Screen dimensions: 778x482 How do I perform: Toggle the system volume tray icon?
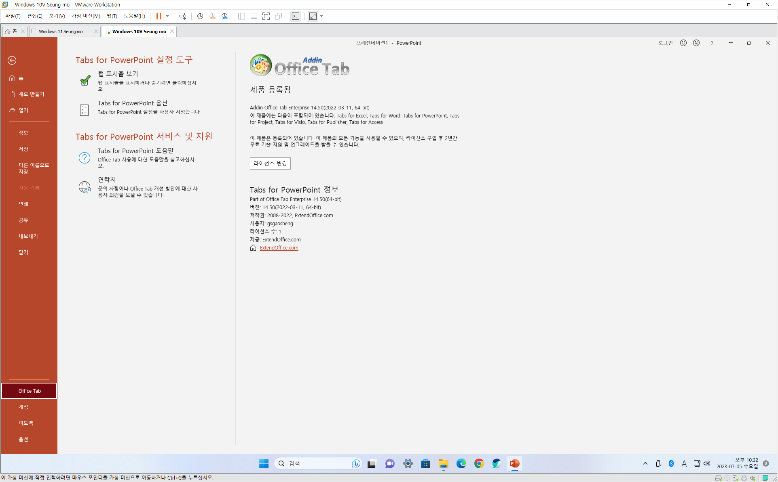coord(707,463)
